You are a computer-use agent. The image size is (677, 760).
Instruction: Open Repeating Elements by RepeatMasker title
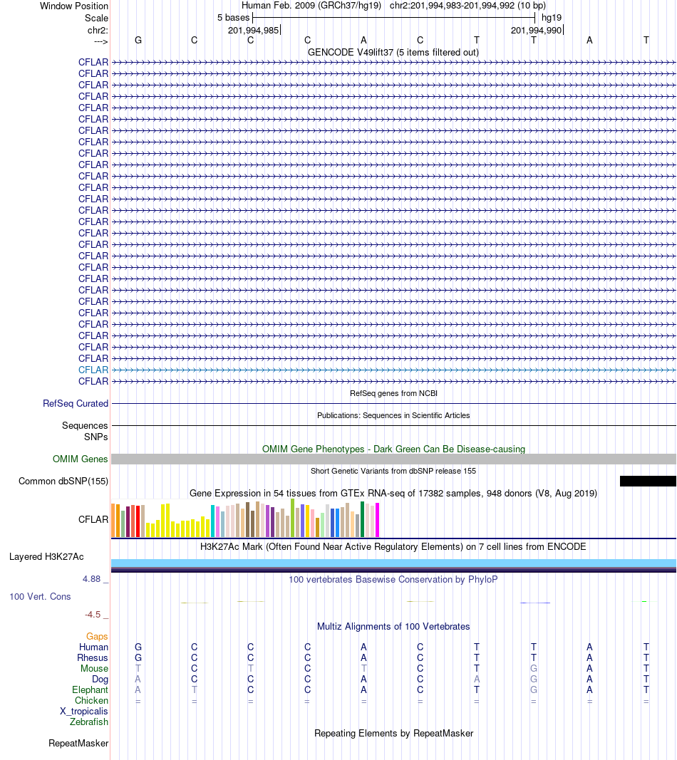(x=393, y=734)
